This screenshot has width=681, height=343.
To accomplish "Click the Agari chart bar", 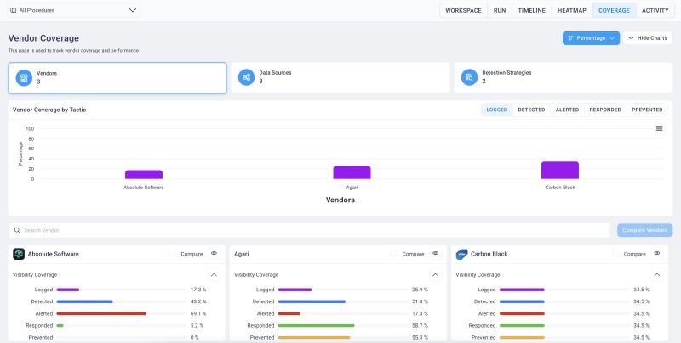I will pyautogui.click(x=352, y=172).
